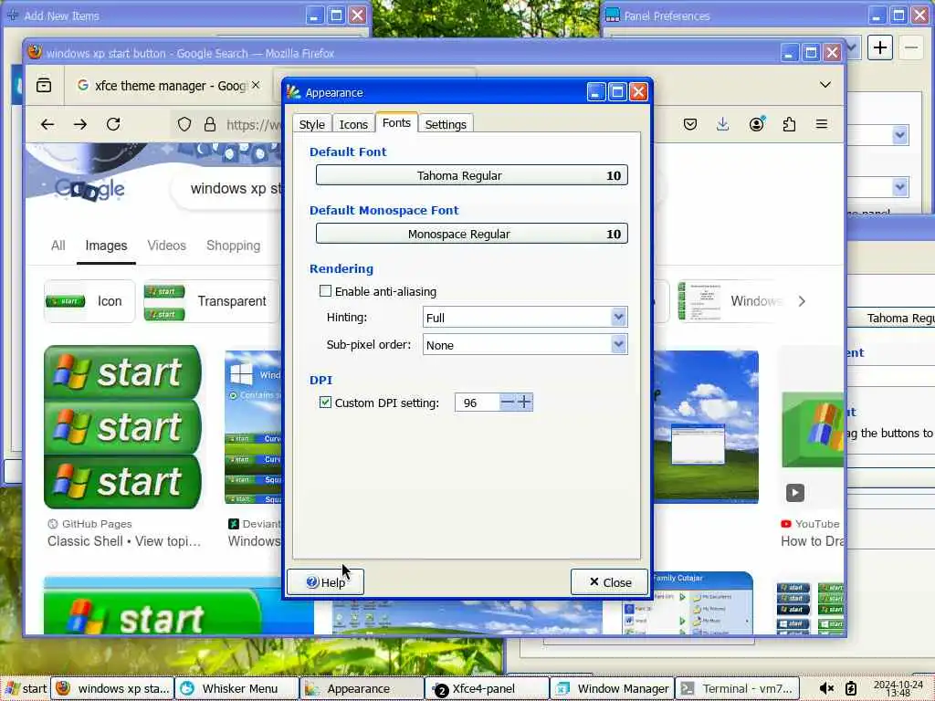Choose the Monospace Regular font button

(472, 234)
